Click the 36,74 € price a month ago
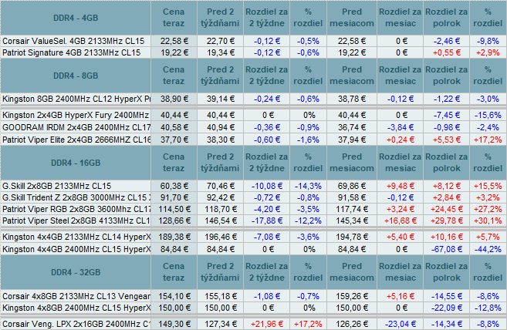 pos(352,128)
